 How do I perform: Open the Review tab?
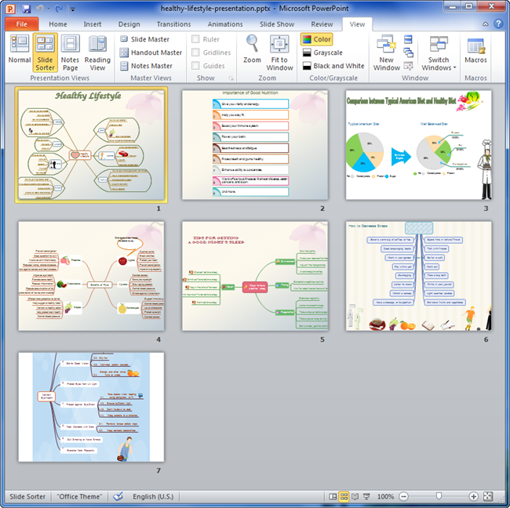(x=322, y=24)
